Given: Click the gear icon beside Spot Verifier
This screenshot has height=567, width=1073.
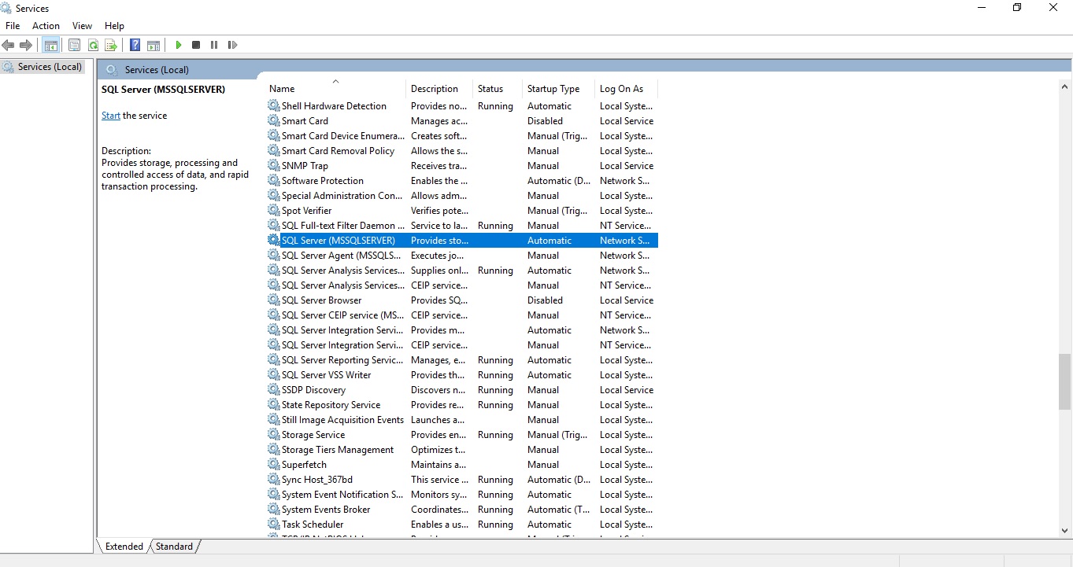Looking at the screenshot, I should pos(274,210).
